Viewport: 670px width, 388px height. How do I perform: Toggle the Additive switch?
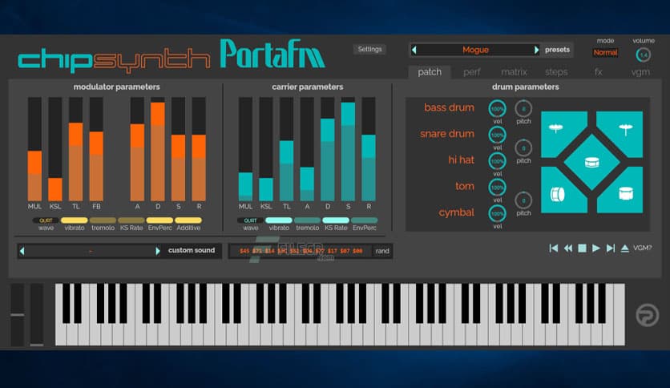point(188,220)
